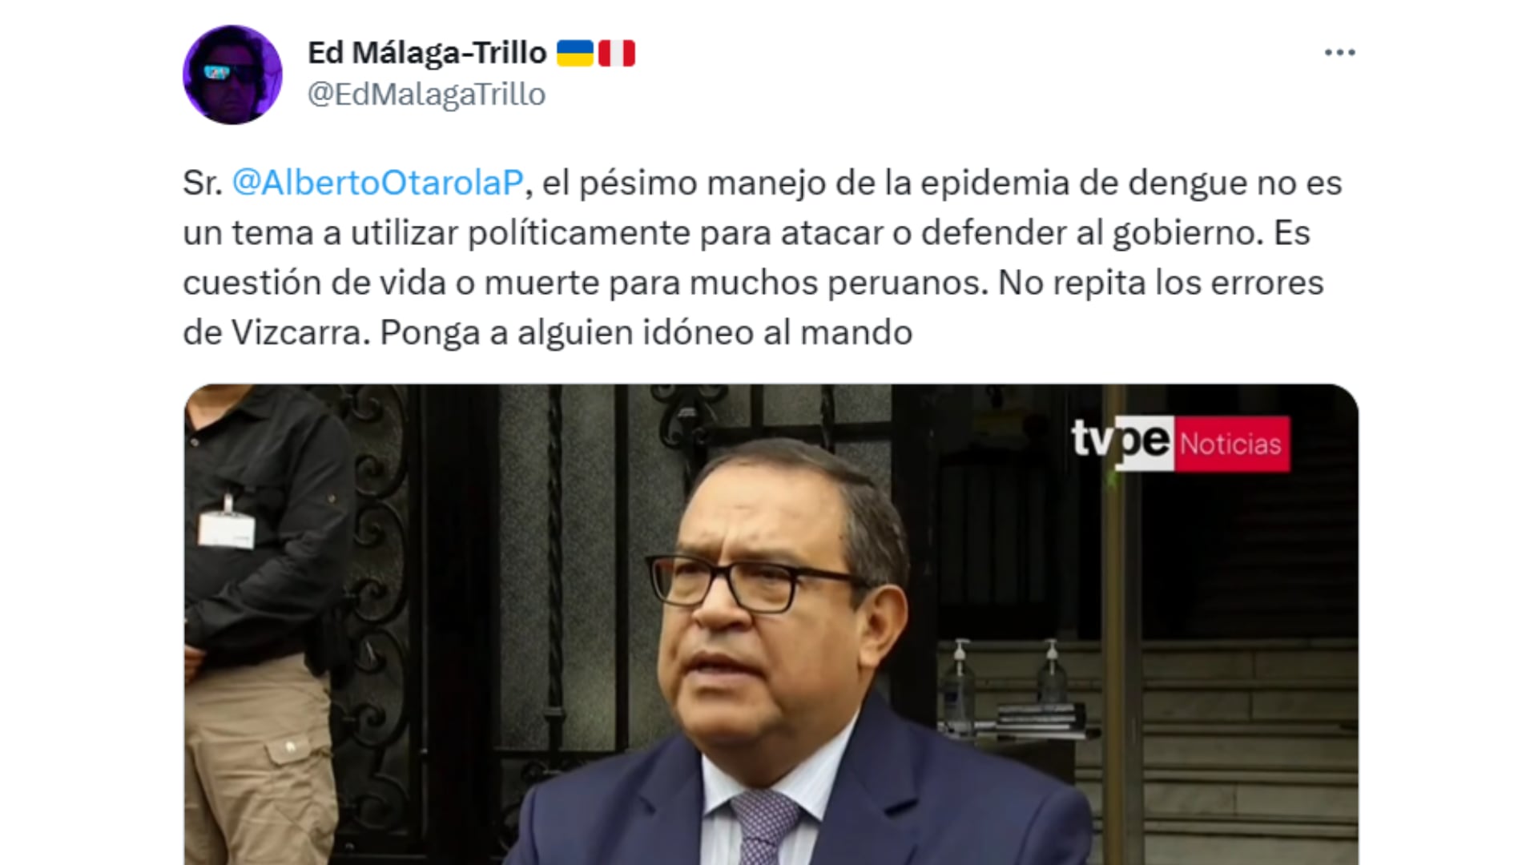Click the Peru flag emoji

pos(616,53)
